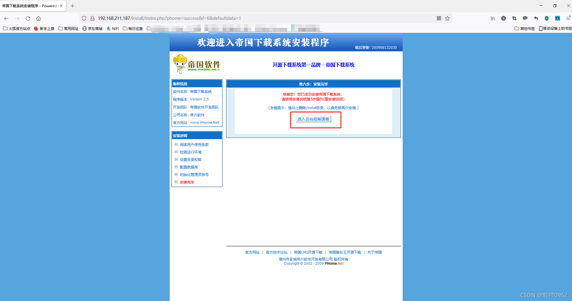The height and width of the screenshot is (301, 572).
Task: Click the 进入后台控制面板 button
Action: coord(313,119)
